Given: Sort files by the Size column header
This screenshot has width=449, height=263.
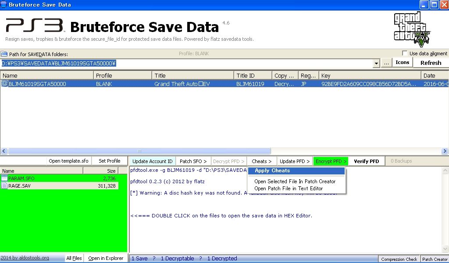Looking at the screenshot, I should tap(101, 171).
